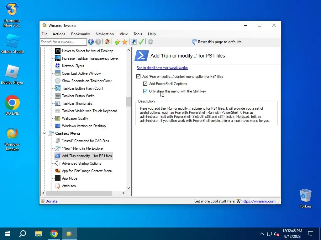
Task: Click the keyboard icon for Taskbar Visible with Touch Keyboard
Action: (x=58, y=111)
